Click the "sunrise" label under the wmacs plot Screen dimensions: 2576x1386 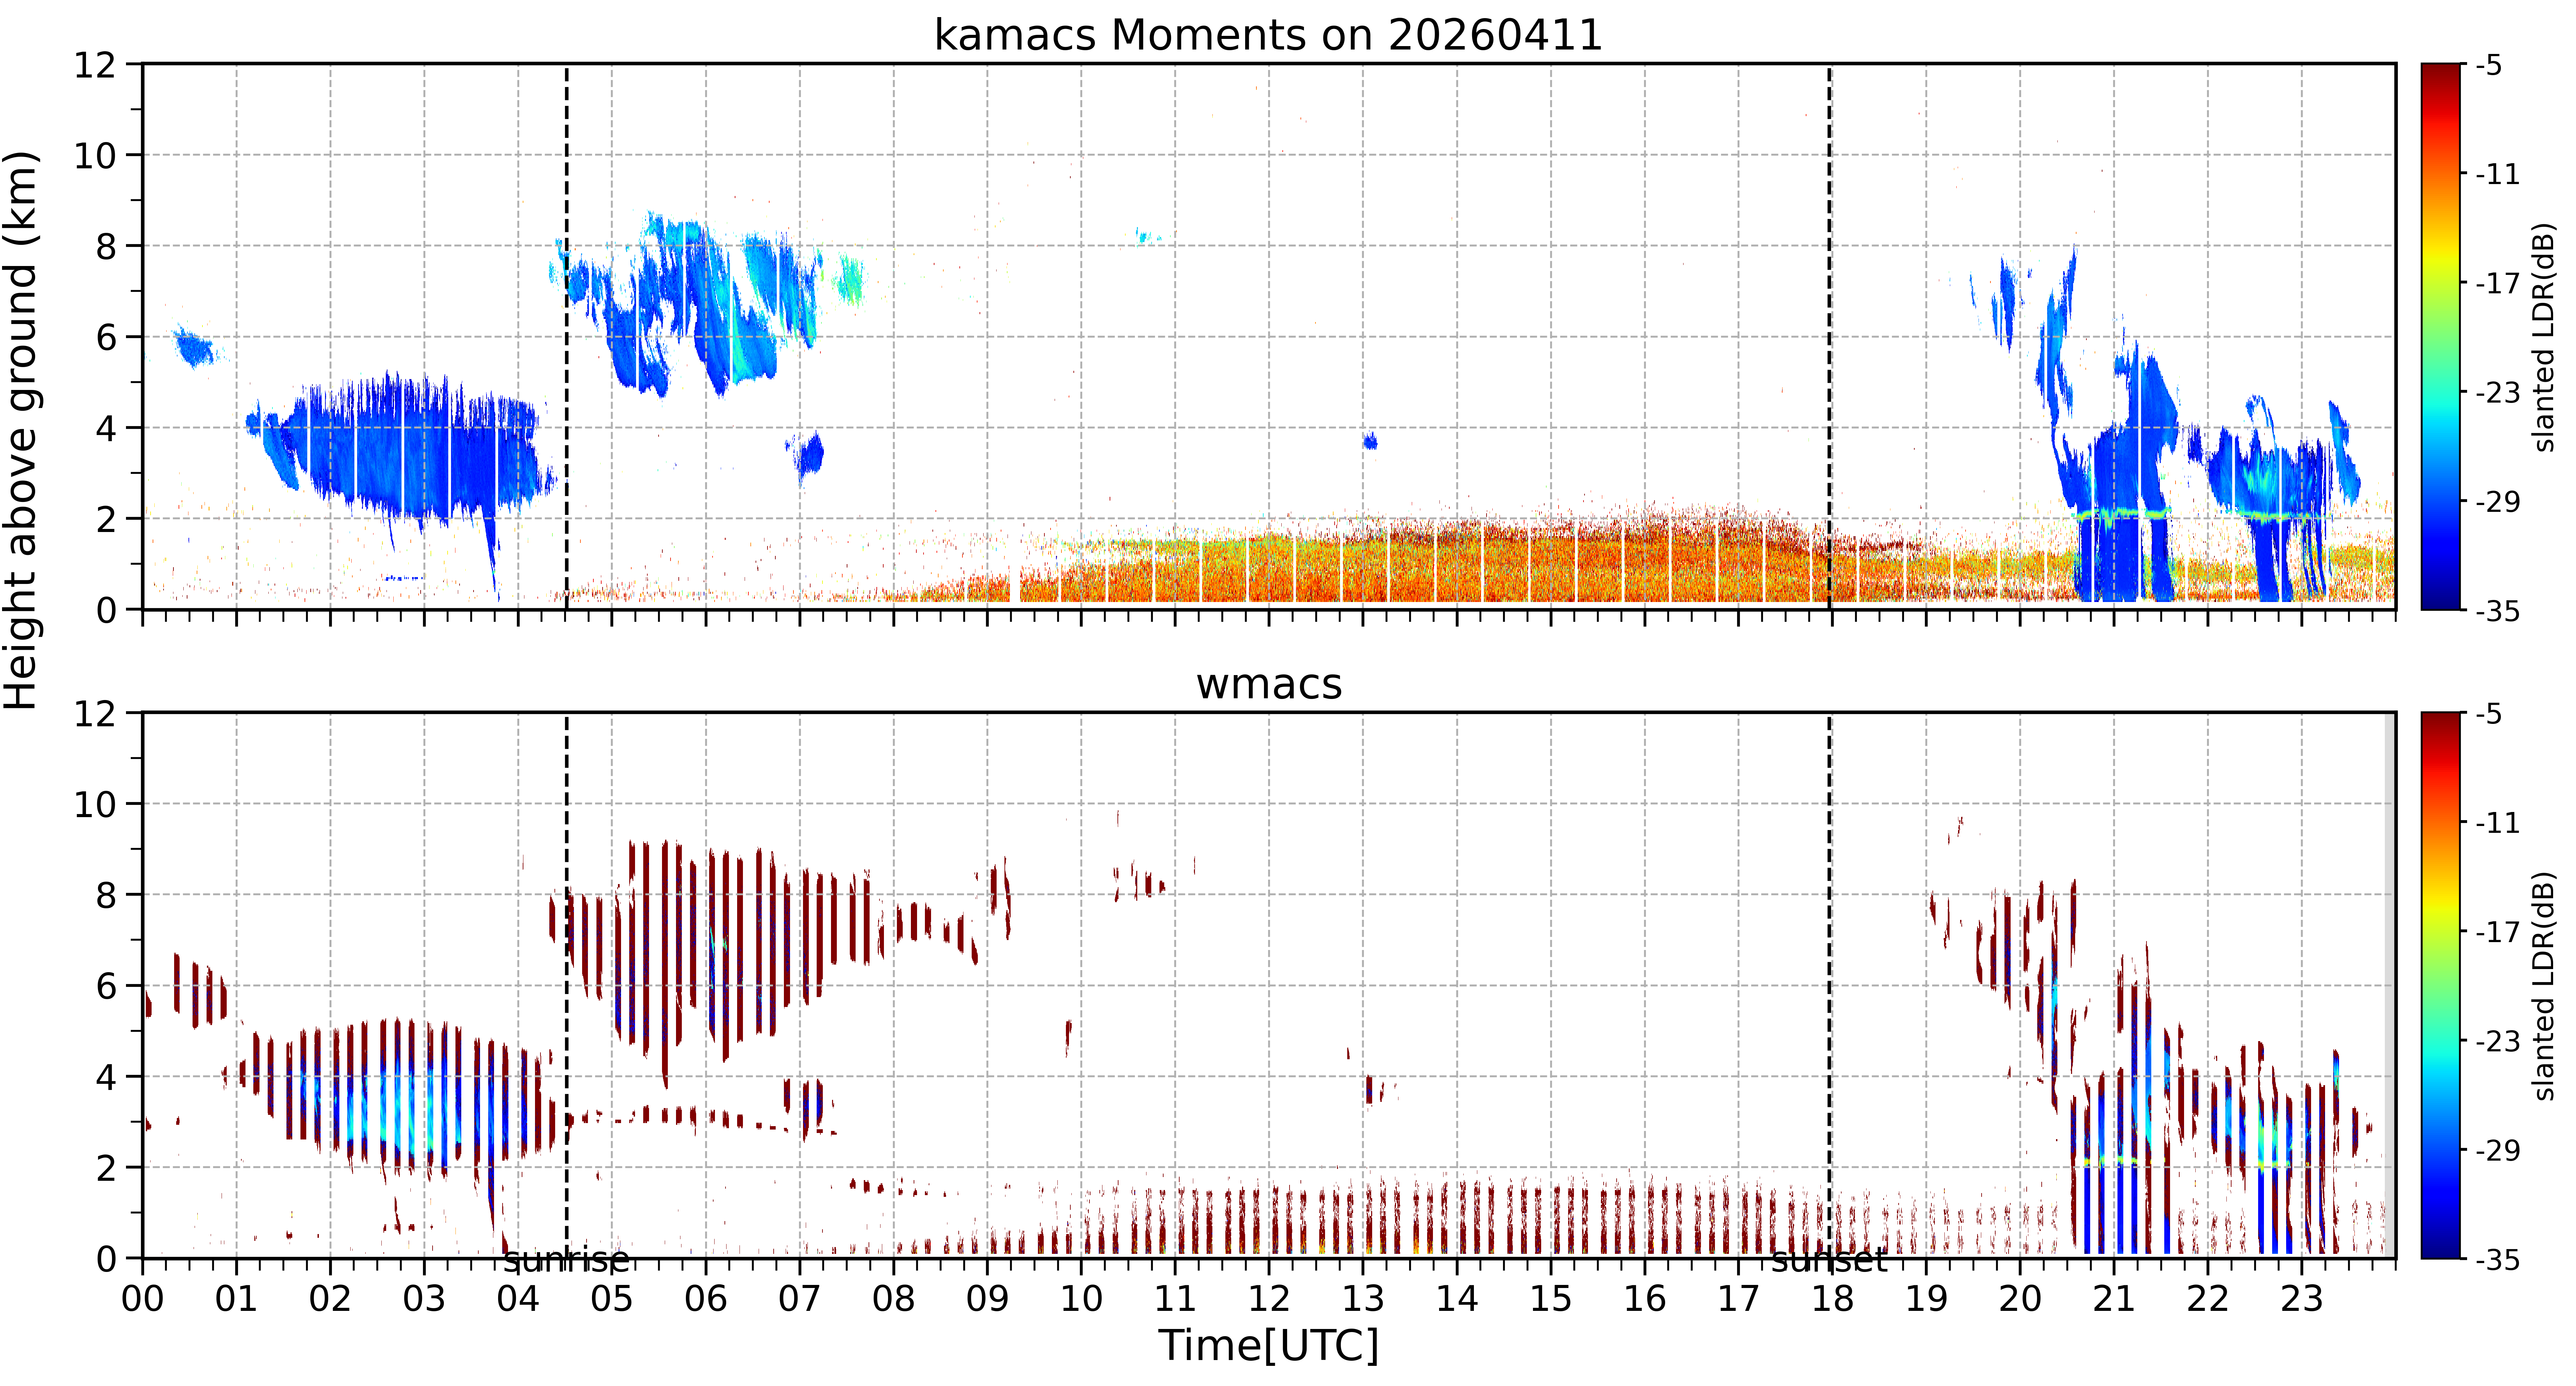566,1260
